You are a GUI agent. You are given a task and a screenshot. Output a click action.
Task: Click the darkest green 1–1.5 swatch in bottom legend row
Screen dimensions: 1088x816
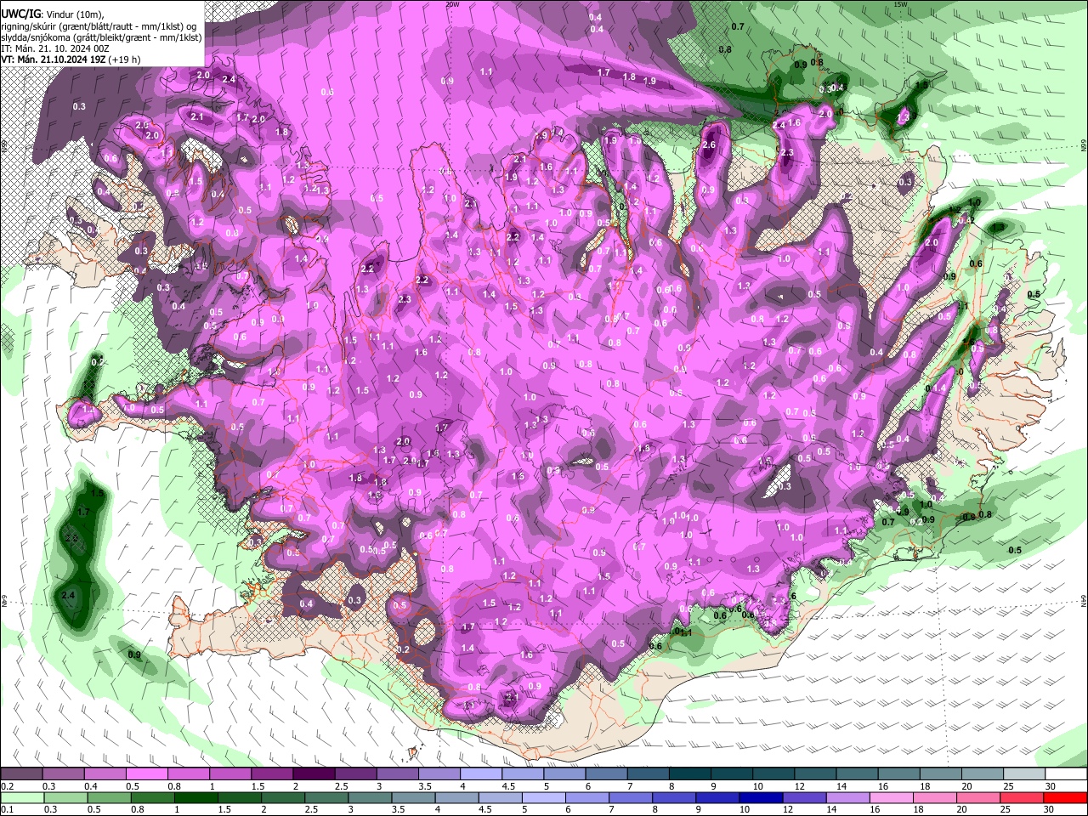coord(195,797)
